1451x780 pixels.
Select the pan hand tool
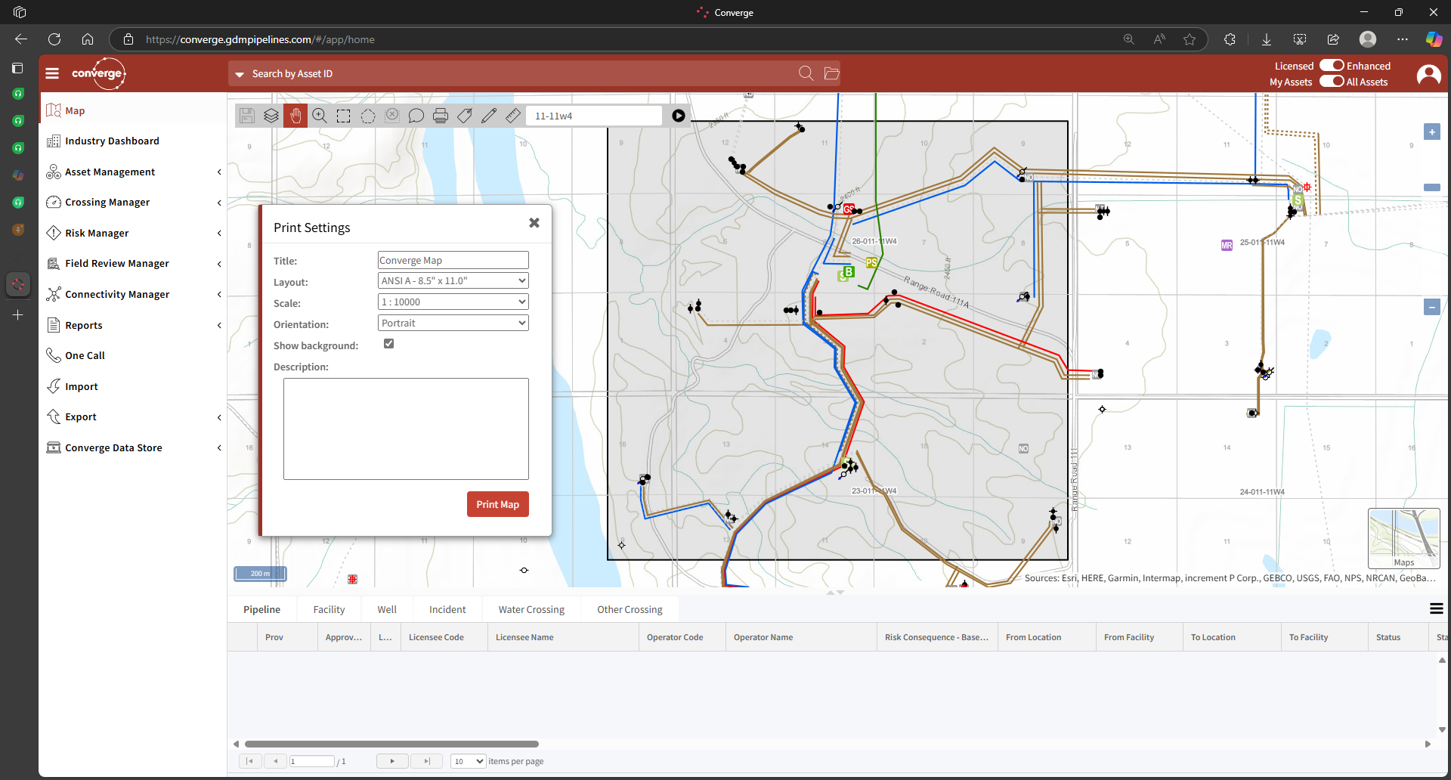(295, 116)
